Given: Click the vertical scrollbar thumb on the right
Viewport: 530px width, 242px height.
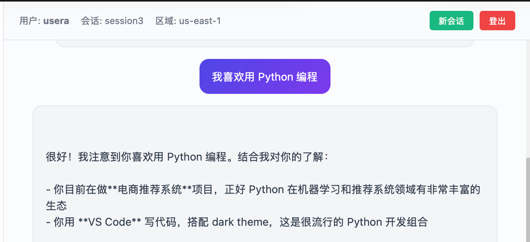Looking at the screenshot, I should [x=527, y=198].
